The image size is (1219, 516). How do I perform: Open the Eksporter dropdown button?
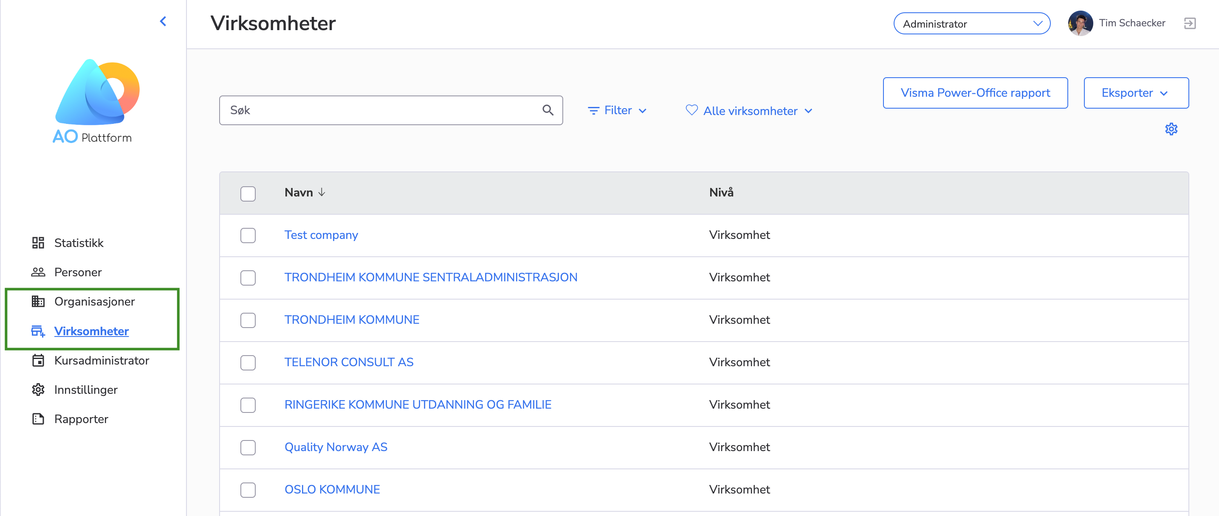coord(1136,93)
